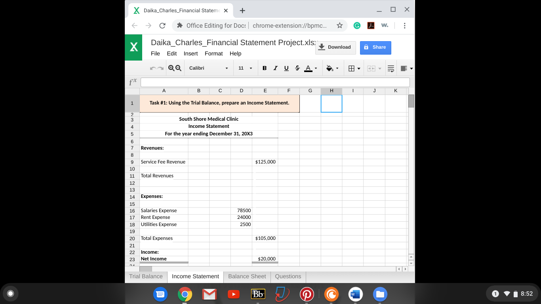The image size is (541, 304).
Task: Click the $105,000 total expenses cell
Action: (x=265, y=238)
